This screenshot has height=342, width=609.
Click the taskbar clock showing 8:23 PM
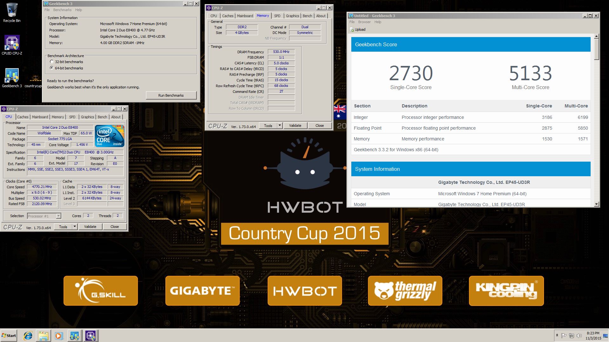click(x=593, y=336)
